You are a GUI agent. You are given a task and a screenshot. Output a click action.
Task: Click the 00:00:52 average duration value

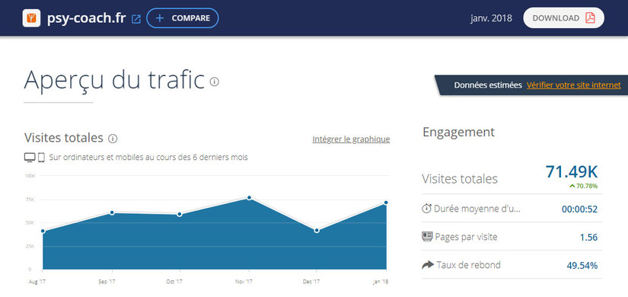[x=579, y=209]
